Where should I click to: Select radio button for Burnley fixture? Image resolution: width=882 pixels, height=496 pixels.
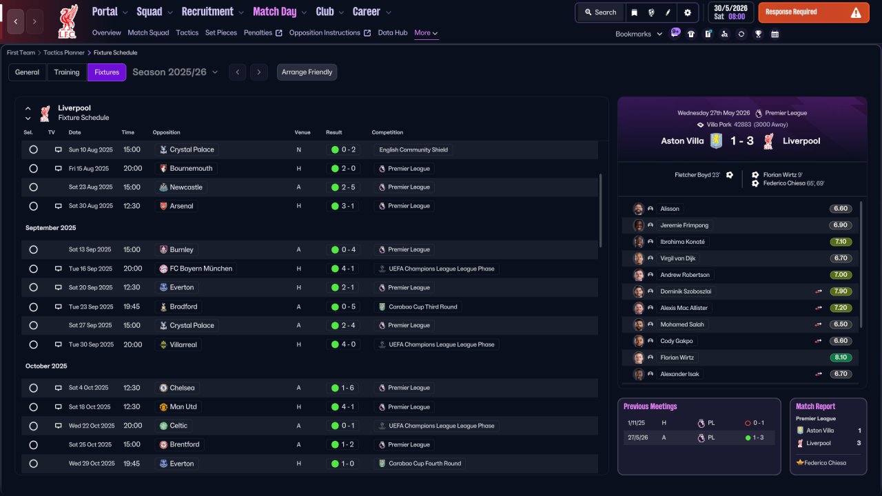point(33,249)
